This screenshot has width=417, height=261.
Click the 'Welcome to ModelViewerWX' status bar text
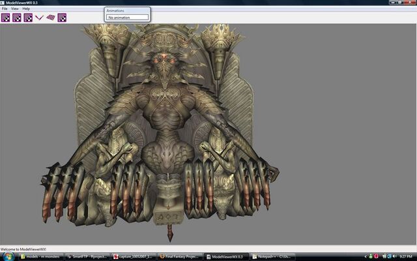(23, 249)
